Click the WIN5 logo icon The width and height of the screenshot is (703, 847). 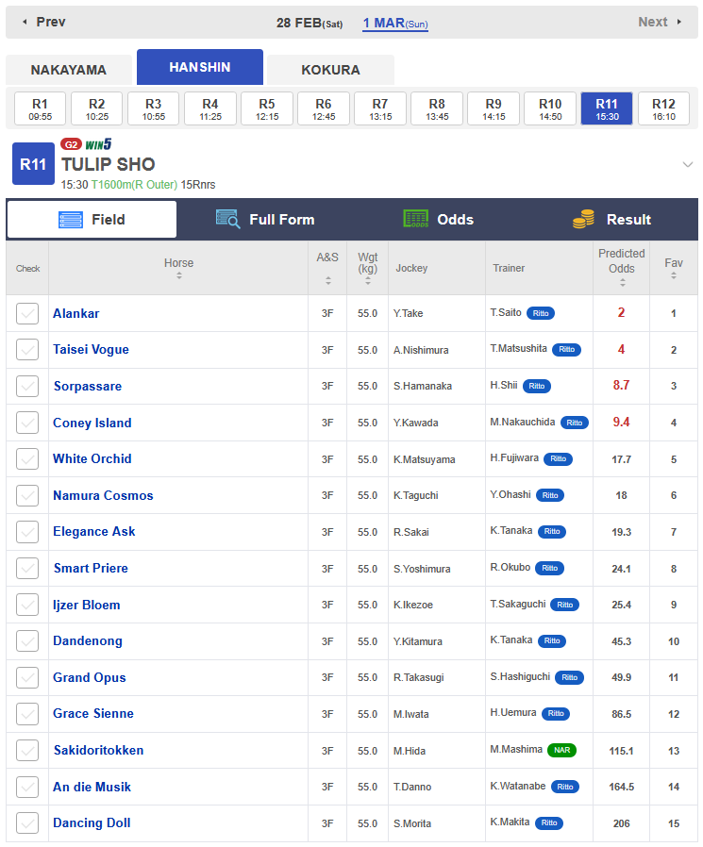tap(98, 144)
